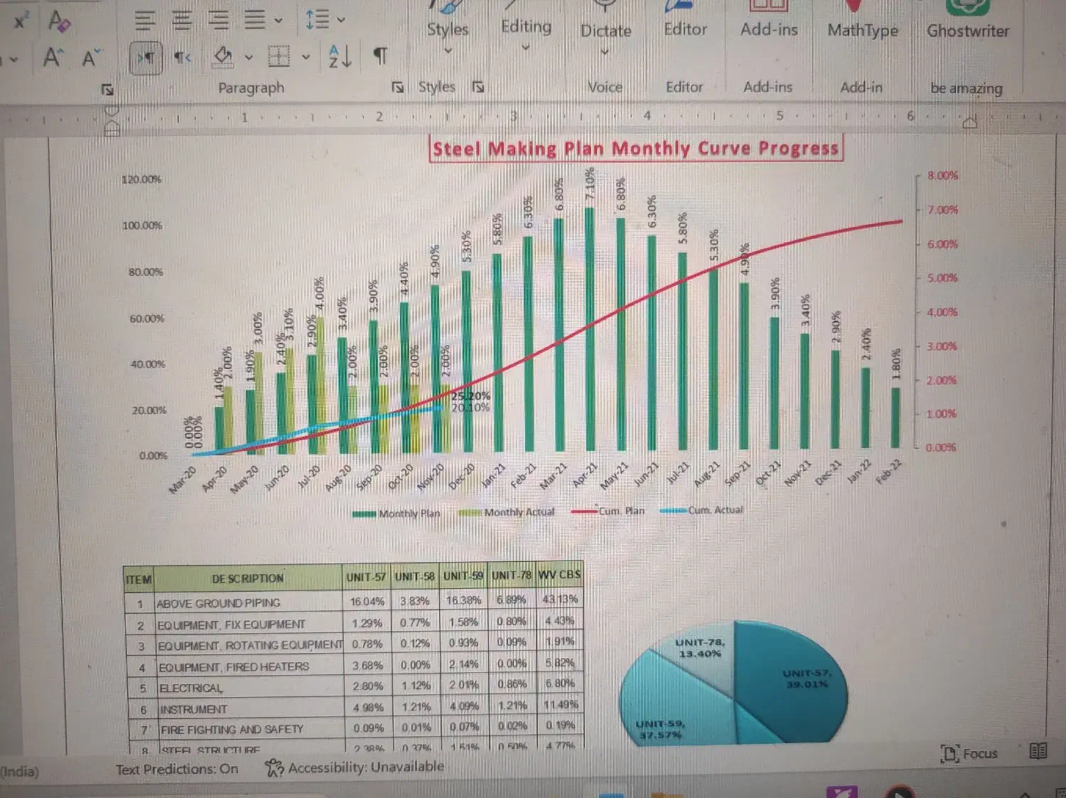Open the Font dialog launcher
The width and height of the screenshot is (1066, 798).
pos(107,89)
